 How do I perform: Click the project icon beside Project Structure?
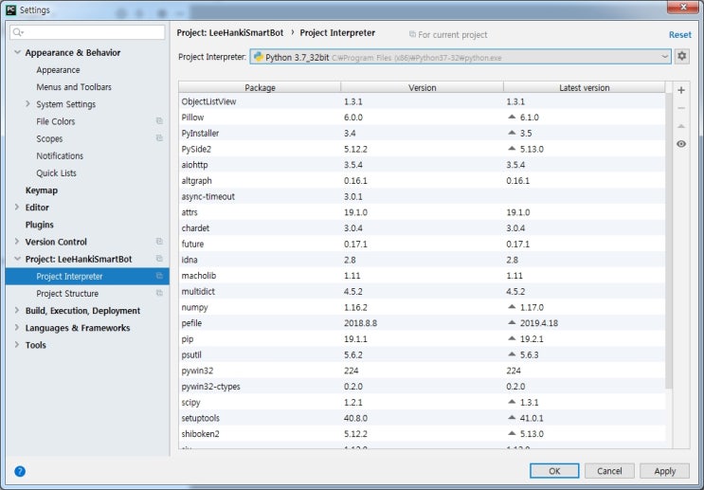[x=159, y=293]
